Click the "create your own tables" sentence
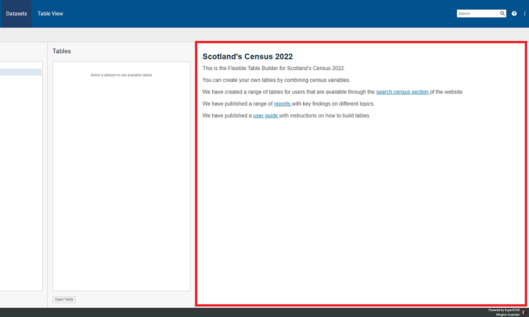The width and height of the screenshot is (529, 317). (276, 80)
